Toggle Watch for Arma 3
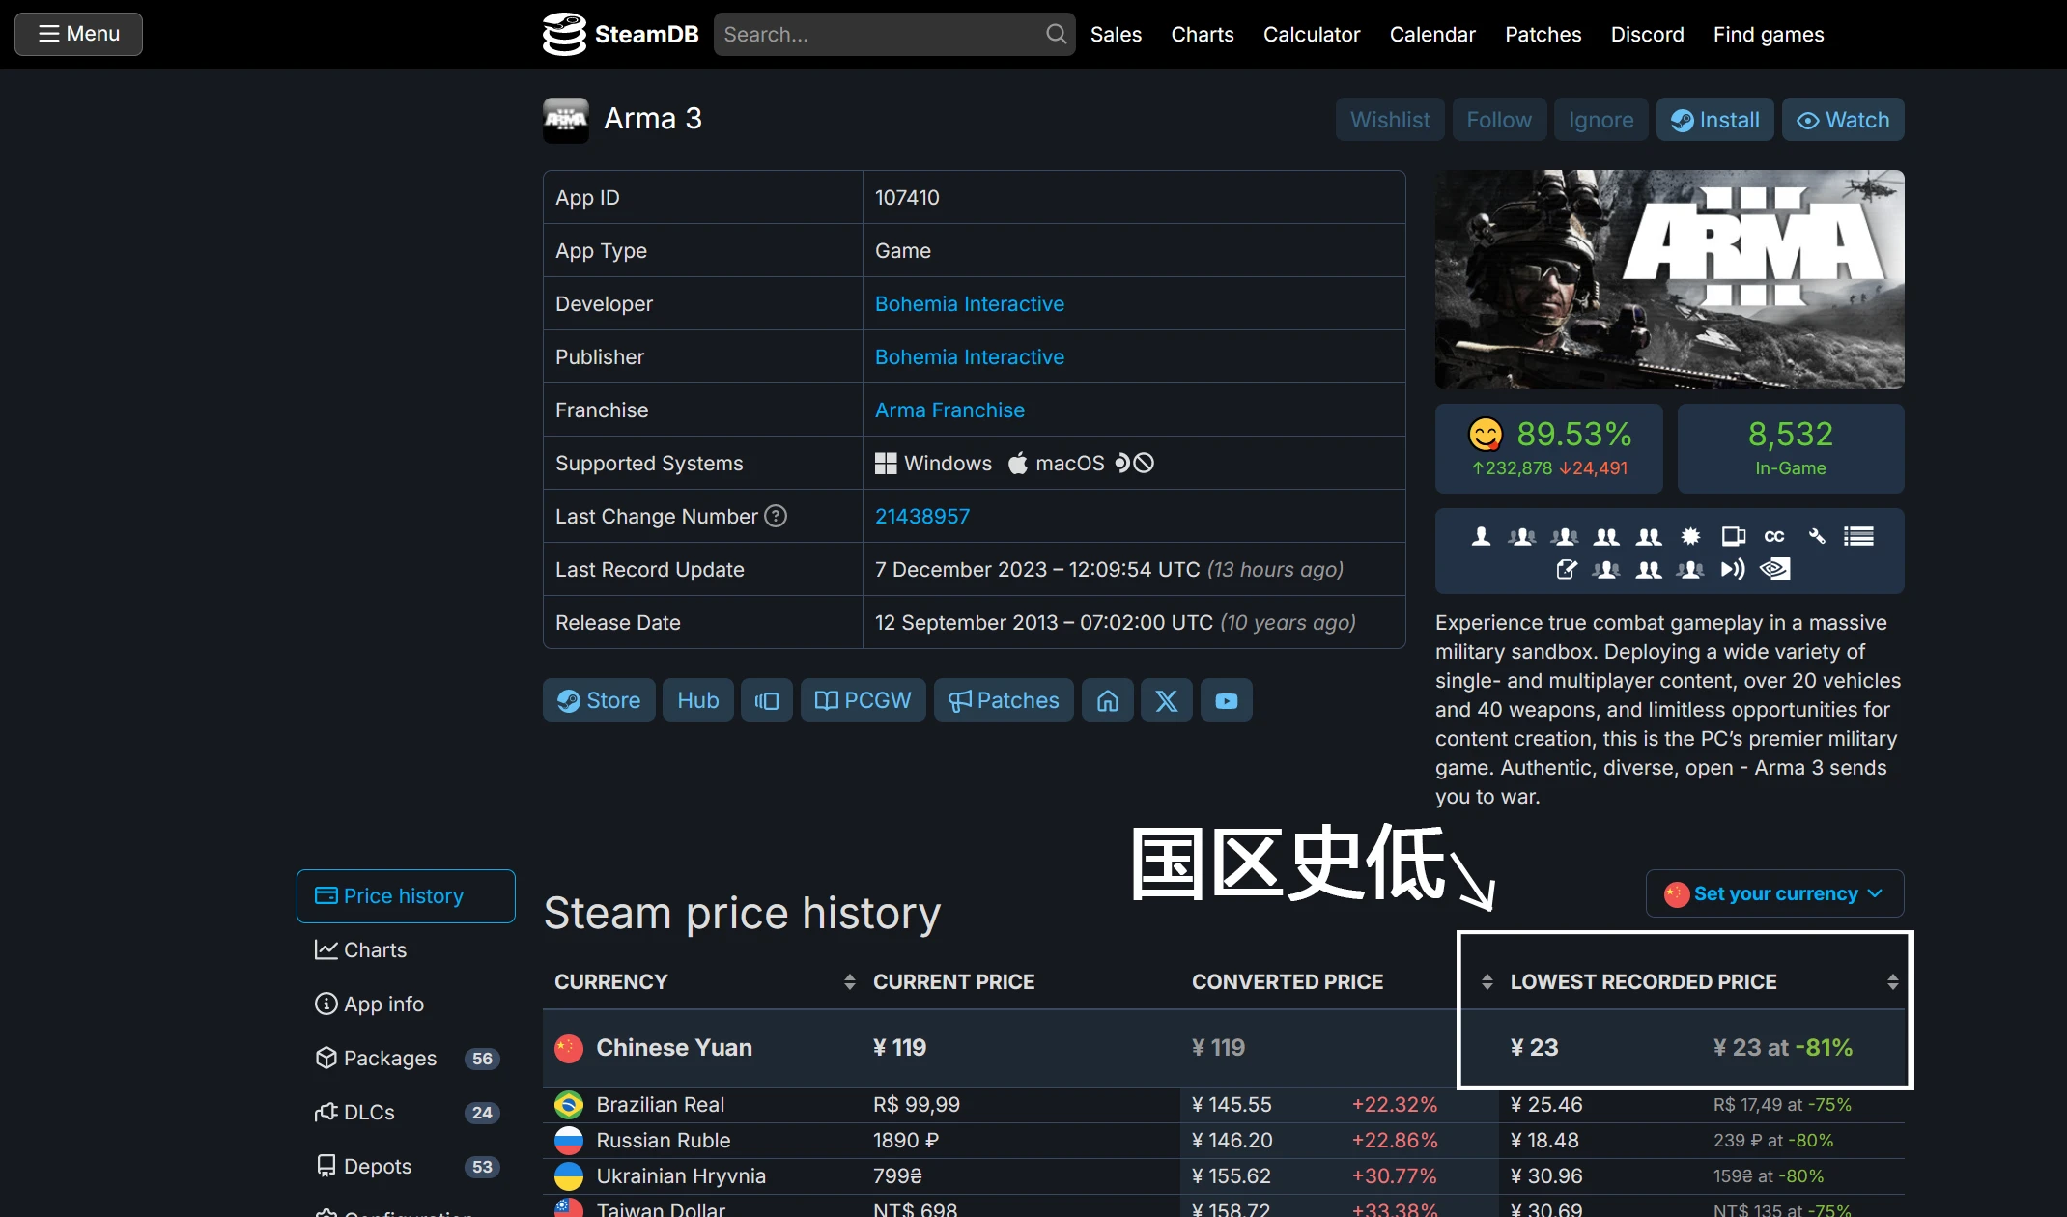Image resolution: width=2067 pixels, height=1217 pixels. [x=1842, y=119]
